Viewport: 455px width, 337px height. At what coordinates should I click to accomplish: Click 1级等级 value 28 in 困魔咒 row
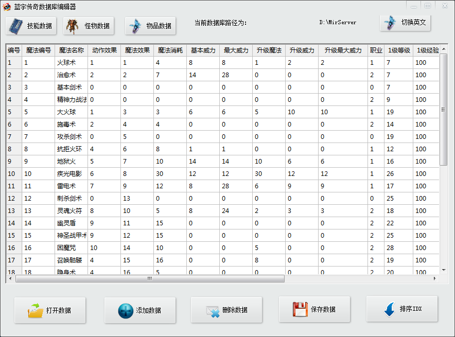tap(399, 247)
